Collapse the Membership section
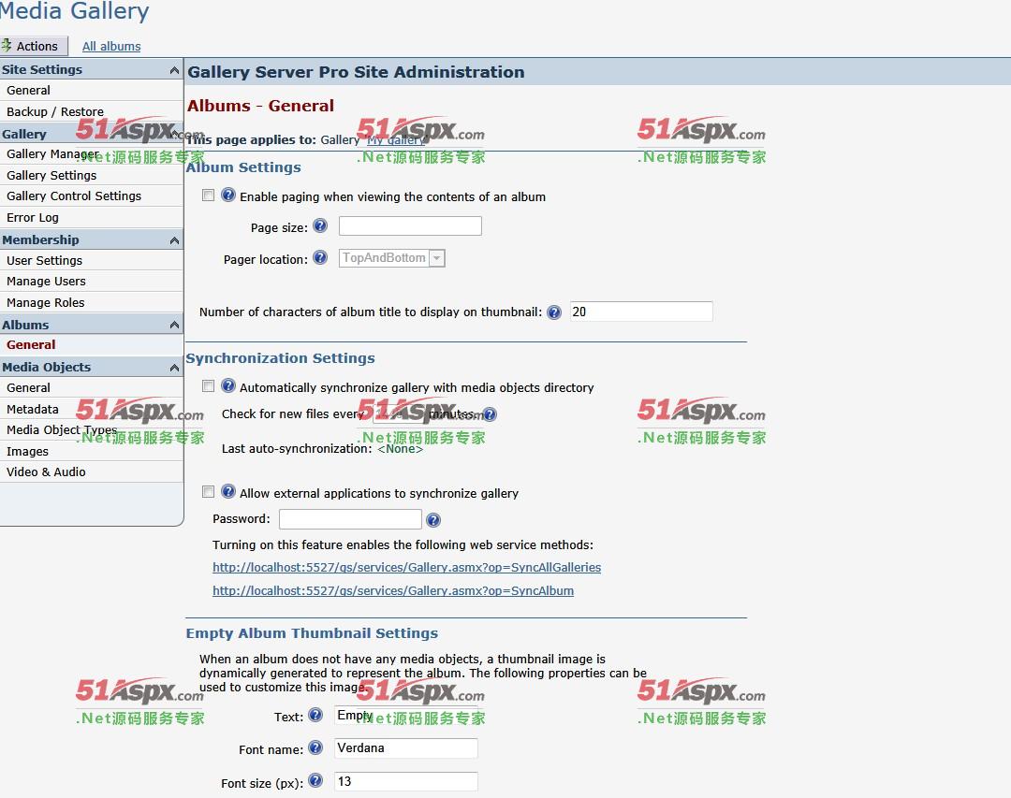The image size is (1011, 798). click(174, 239)
